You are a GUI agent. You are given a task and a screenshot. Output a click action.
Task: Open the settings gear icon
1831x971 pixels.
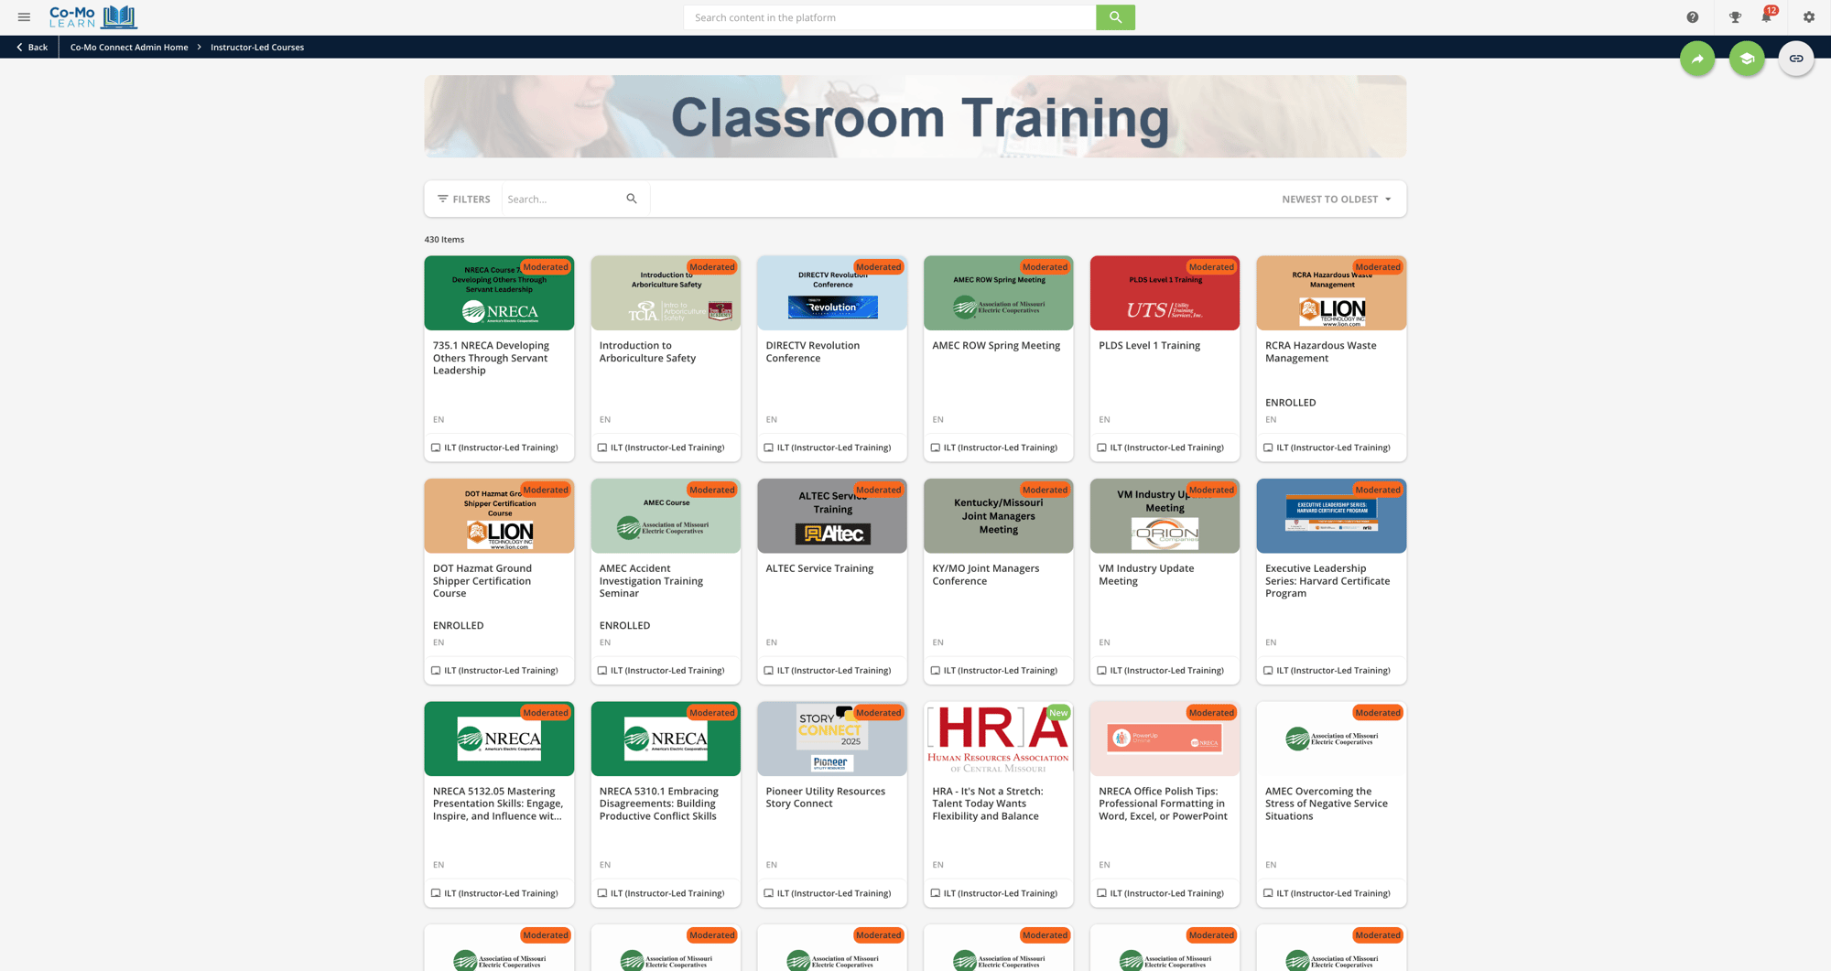point(1809,17)
